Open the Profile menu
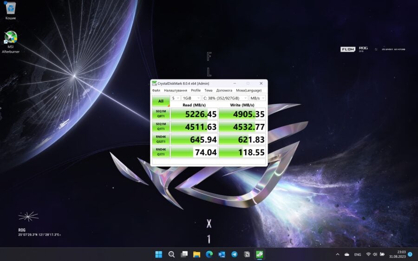 click(x=196, y=91)
